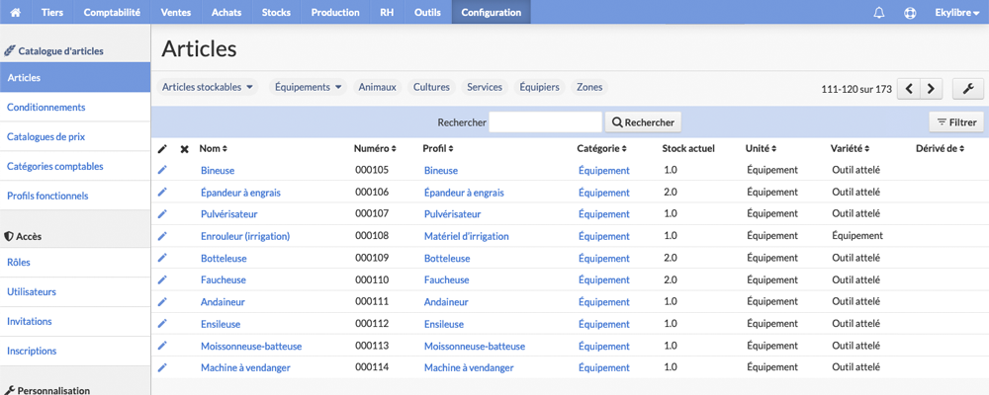Image resolution: width=989 pixels, height=395 pixels.
Task: Edit the Bineuse row pencil icon
Action: click(162, 170)
